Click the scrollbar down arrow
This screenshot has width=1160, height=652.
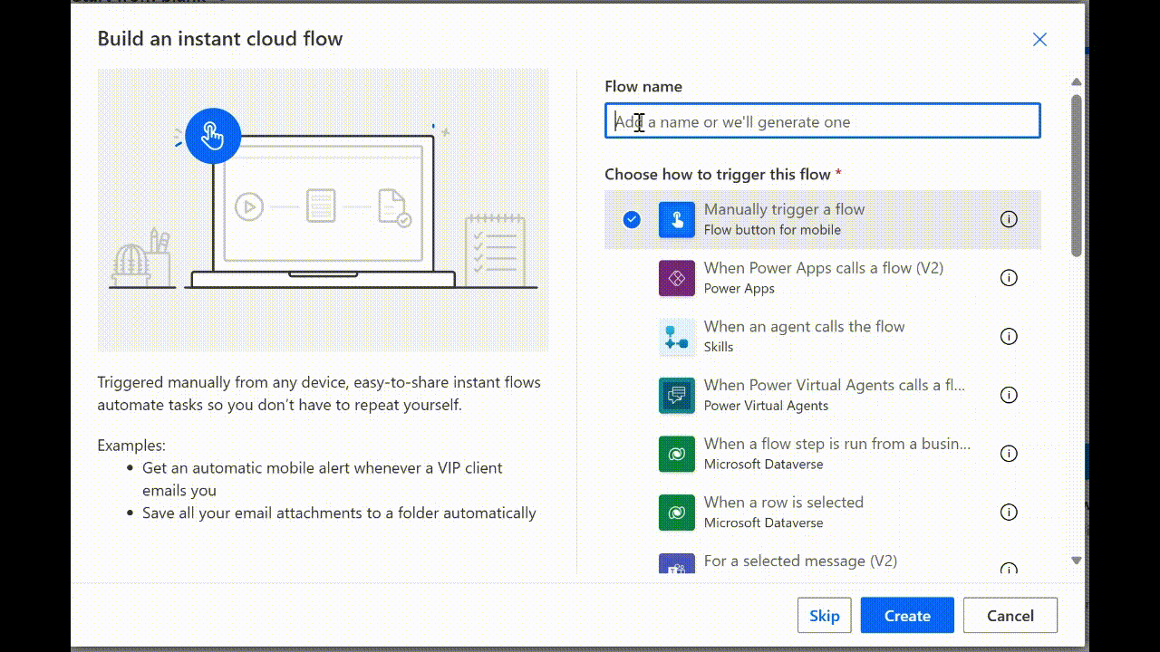(x=1077, y=561)
